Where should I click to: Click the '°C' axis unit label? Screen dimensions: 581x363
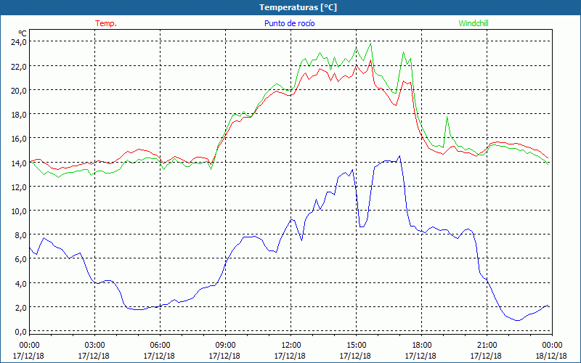pos(23,33)
